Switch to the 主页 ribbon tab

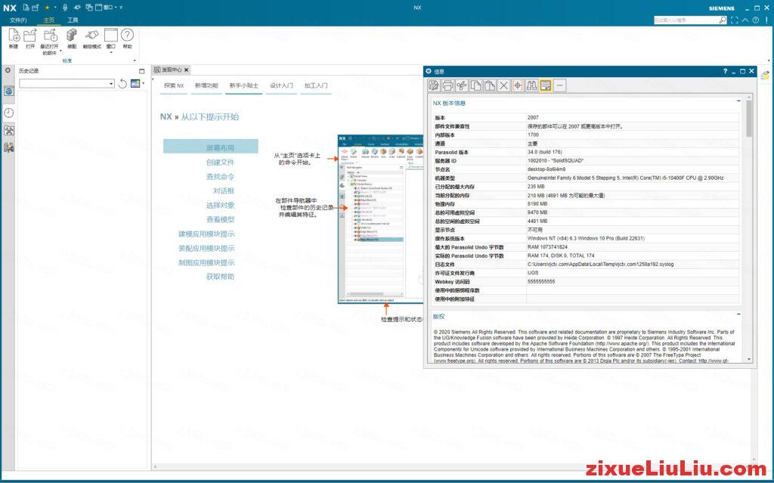point(49,20)
